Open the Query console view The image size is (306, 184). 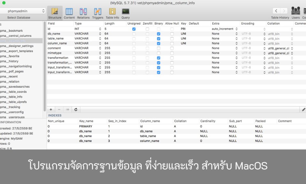(126, 13)
